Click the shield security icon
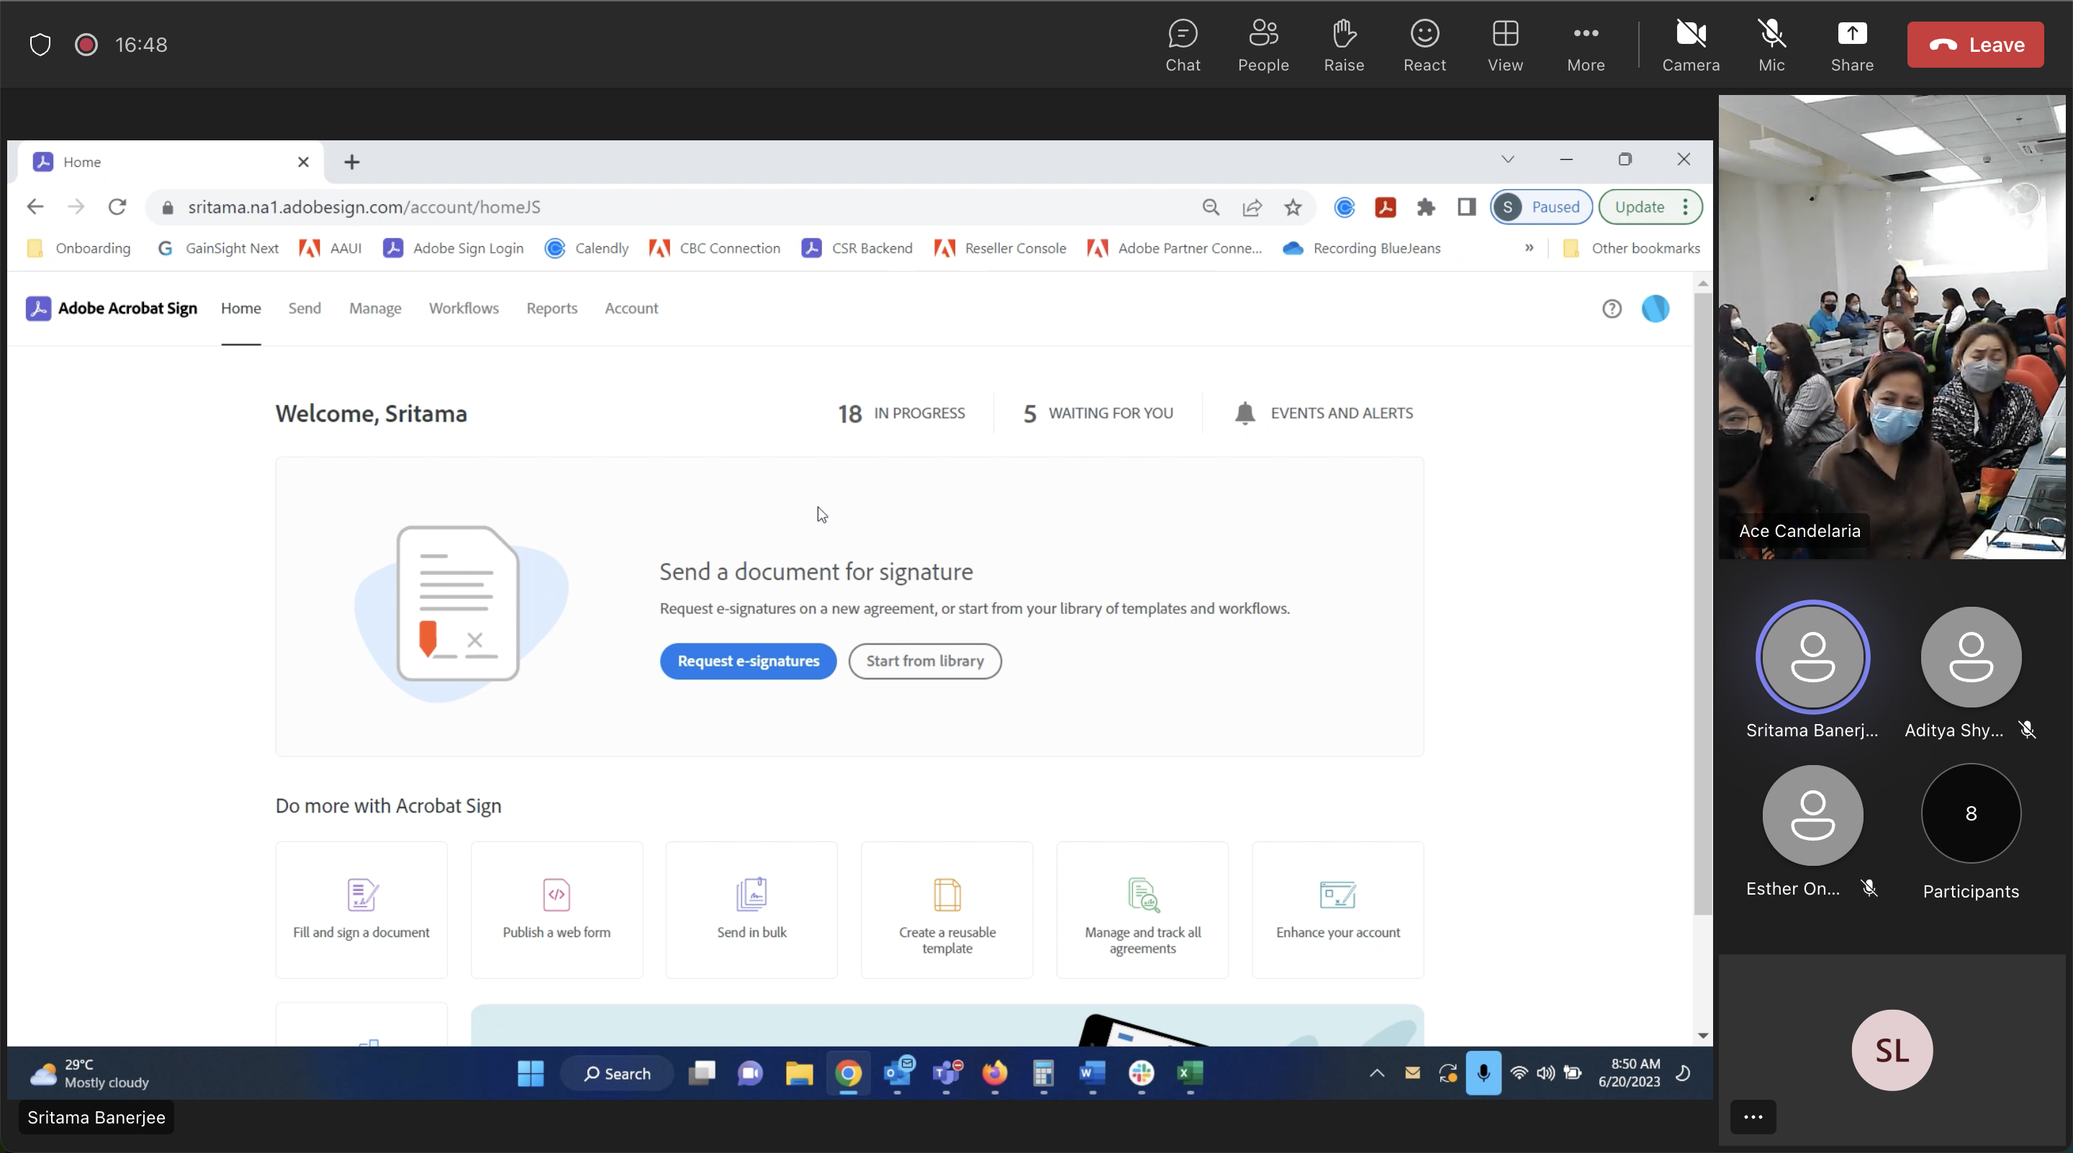Image resolution: width=2073 pixels, height=1153 pixels. click(x=40, y=44)
